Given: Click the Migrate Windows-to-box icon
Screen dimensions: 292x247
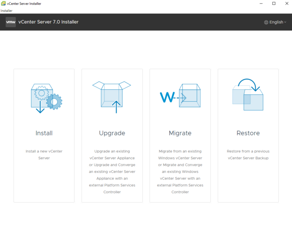Looking at the screenshot, I should 180,96.
